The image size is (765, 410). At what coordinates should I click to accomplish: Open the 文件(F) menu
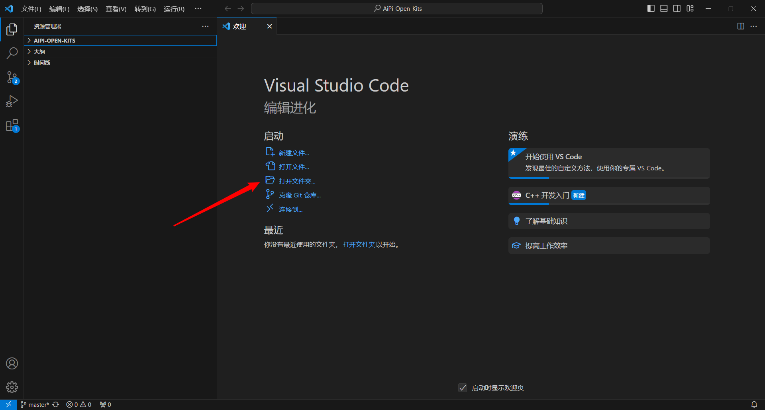click(x=31, y=9)
